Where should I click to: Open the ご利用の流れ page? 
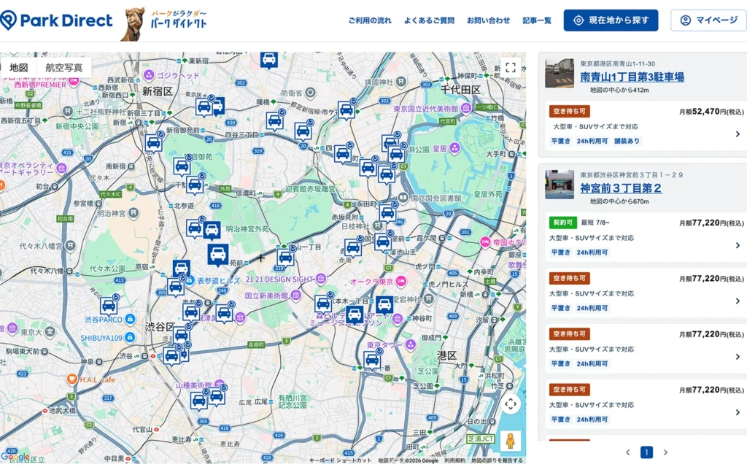pyautogui.click(x=370, y=20)
